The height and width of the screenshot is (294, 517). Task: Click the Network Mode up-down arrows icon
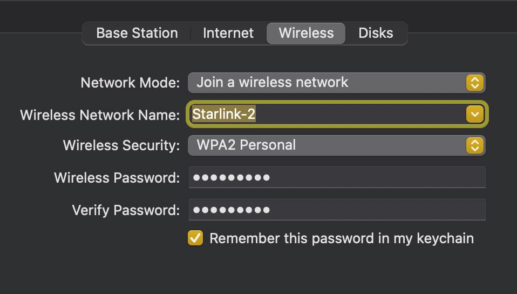pos(474,83)
